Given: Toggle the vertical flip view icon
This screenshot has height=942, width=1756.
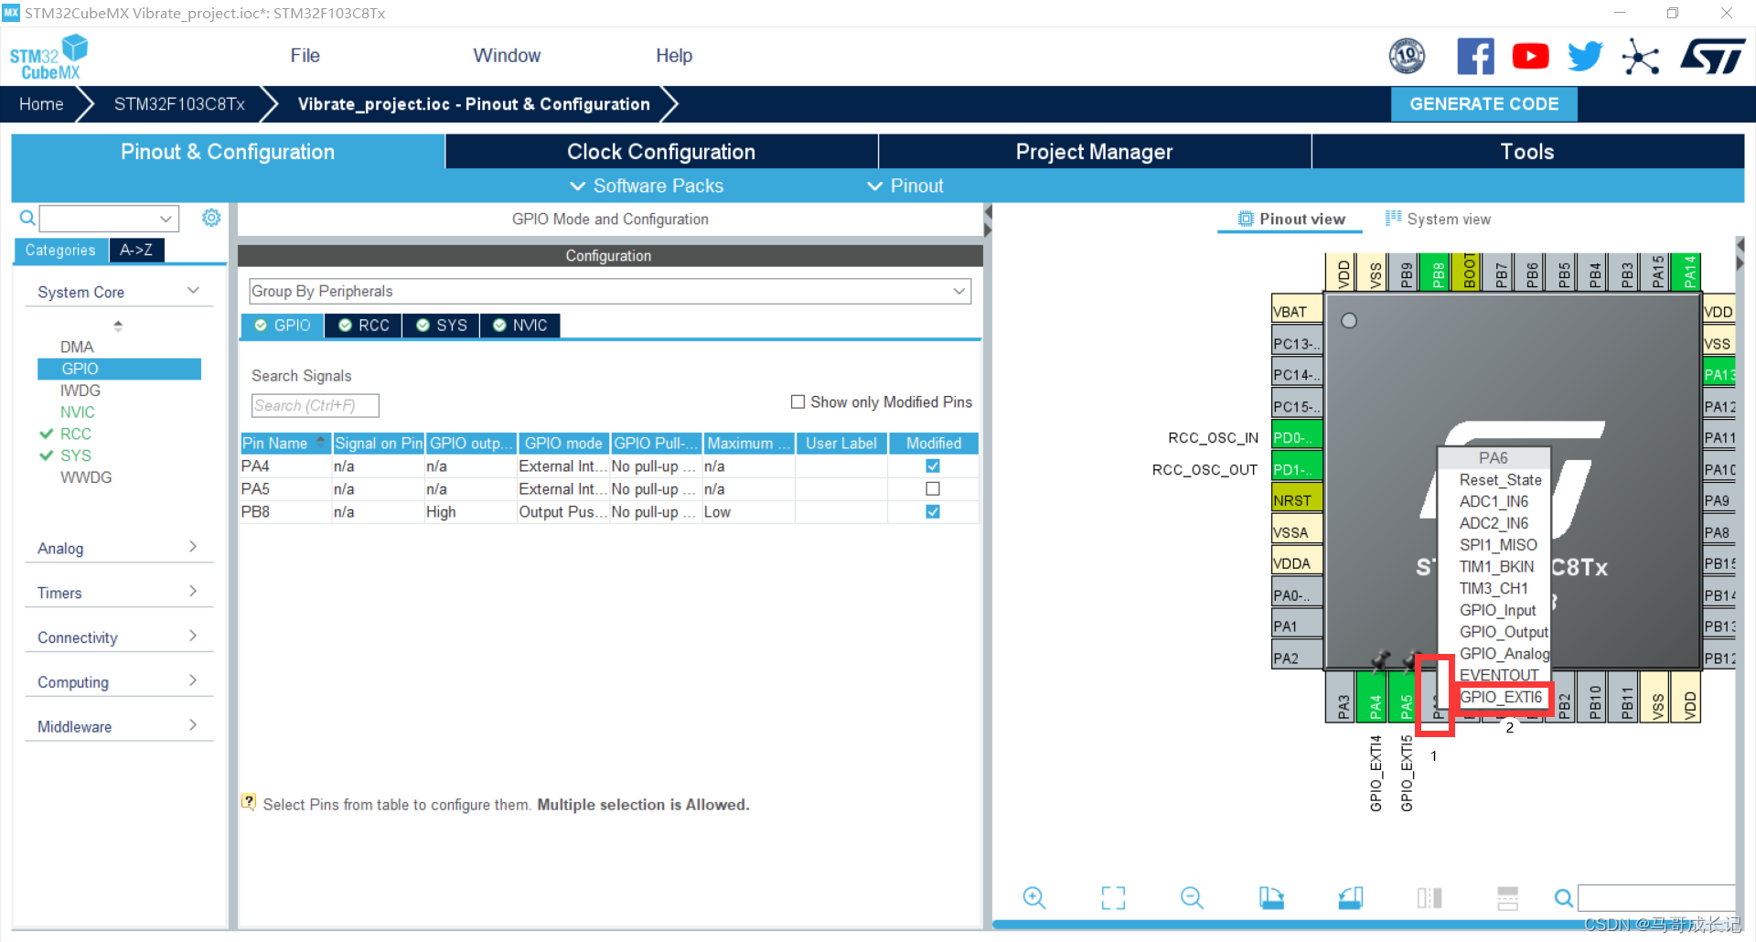Looking at the screenshot, I should [x=1508, y=898].
